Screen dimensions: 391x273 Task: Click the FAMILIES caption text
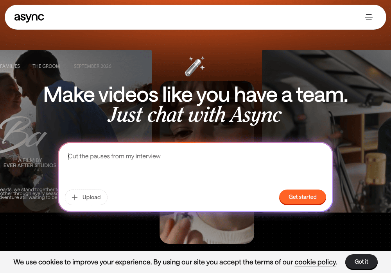[10, 66]
